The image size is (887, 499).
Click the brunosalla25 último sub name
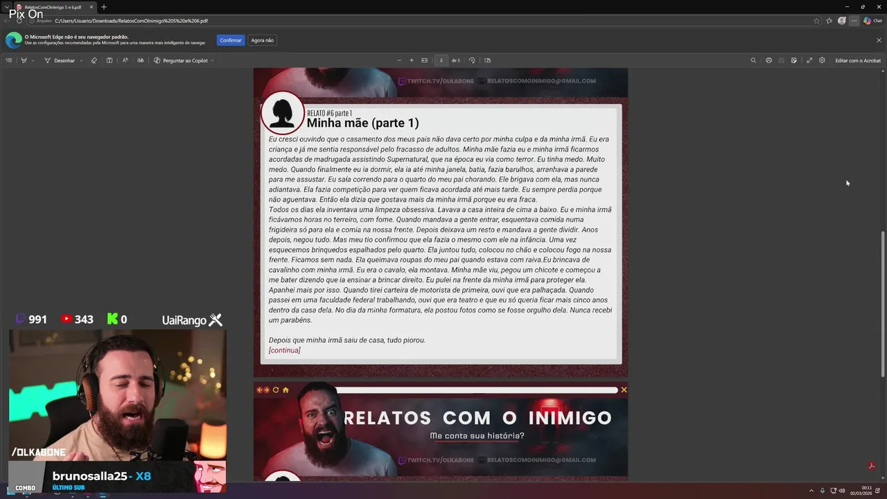pos(90,476)
